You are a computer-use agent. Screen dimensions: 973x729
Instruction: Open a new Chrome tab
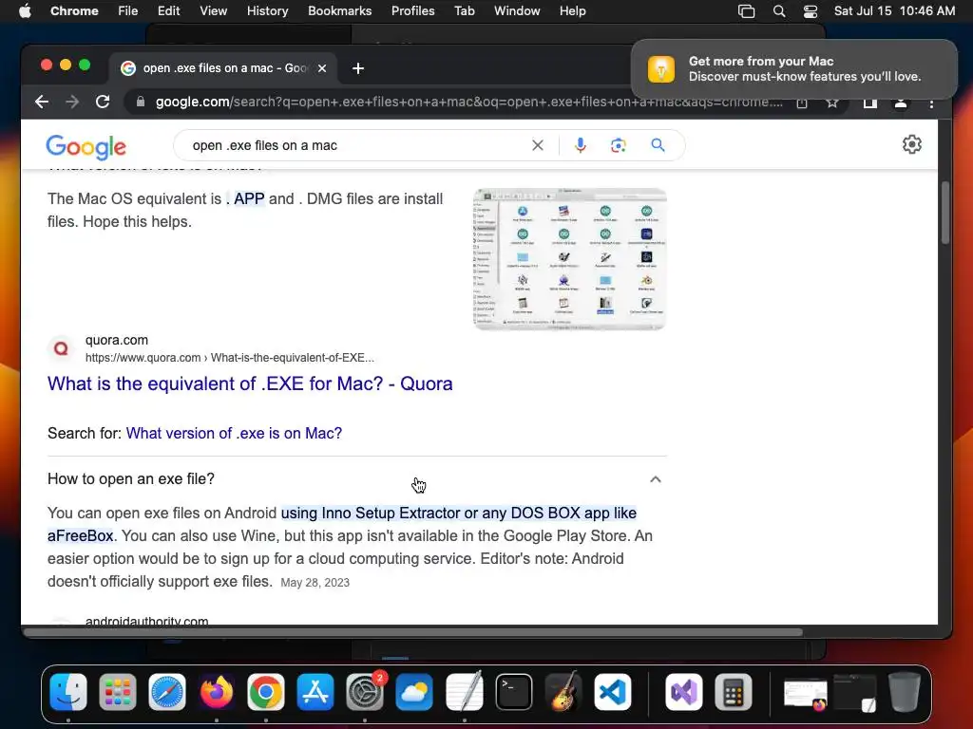pos(358,68)
